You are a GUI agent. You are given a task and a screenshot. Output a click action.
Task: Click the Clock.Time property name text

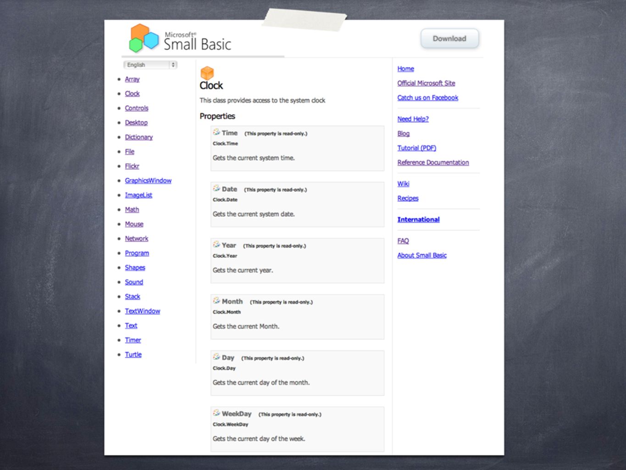(225, 144)
